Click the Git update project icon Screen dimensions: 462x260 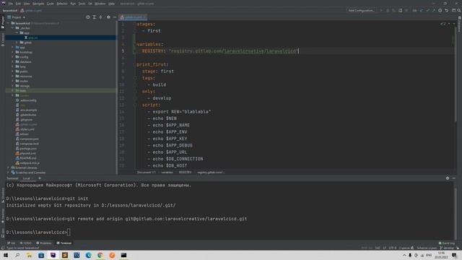click(x=422, y=10)
